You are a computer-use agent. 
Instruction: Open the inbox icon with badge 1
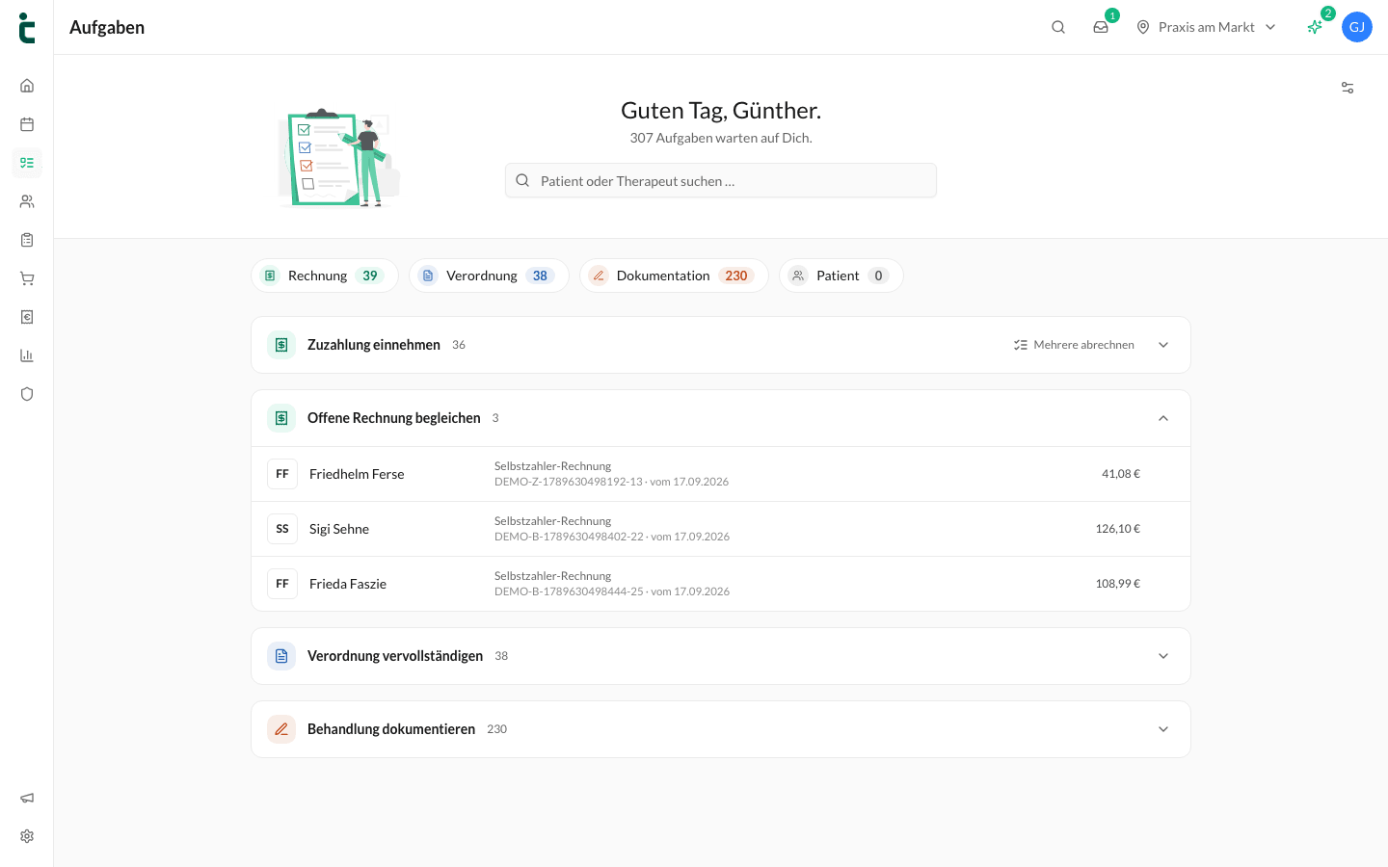tap(1101, 27)
